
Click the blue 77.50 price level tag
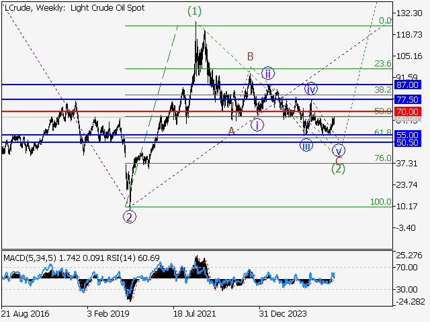tap(407, 99)
